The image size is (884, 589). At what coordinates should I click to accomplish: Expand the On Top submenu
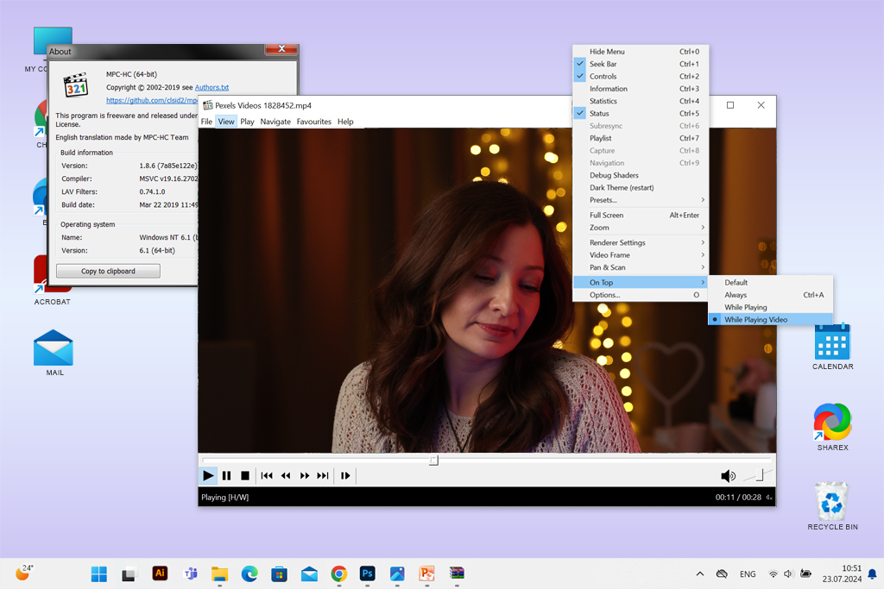[x=641, y=282]
